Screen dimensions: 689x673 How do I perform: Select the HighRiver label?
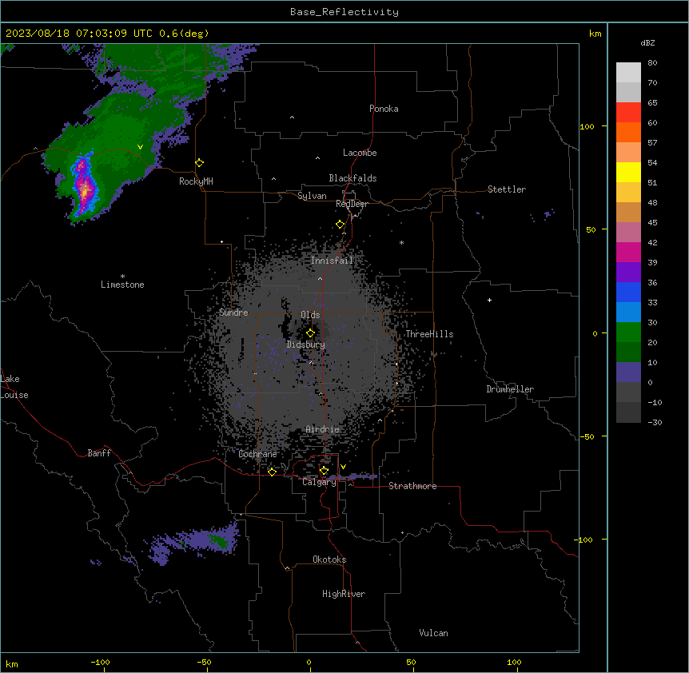(x=344, y=594)
